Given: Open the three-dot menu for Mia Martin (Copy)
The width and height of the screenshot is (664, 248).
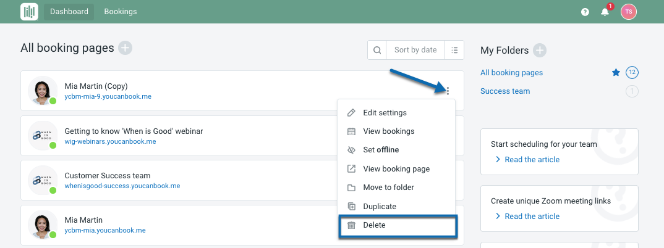Looking at the screenshot, I should tap(447, 91).
